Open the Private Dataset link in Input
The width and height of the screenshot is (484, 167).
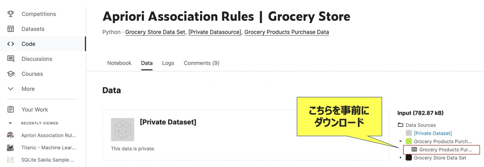point(433,133)
